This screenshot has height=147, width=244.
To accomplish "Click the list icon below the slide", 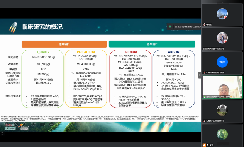I will coord(2,133).
